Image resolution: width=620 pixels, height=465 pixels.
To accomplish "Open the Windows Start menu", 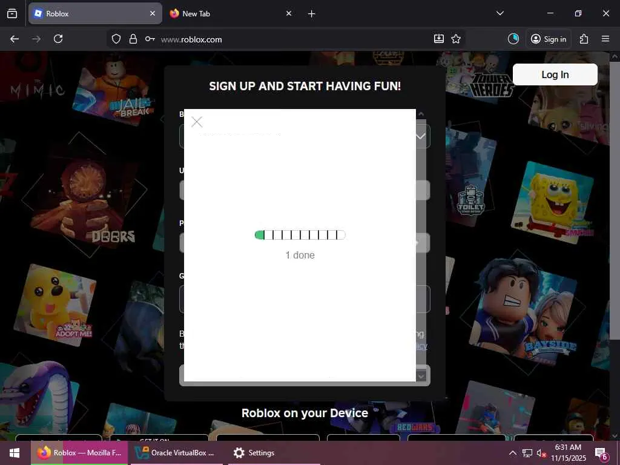I will click(x=15, y=453).
